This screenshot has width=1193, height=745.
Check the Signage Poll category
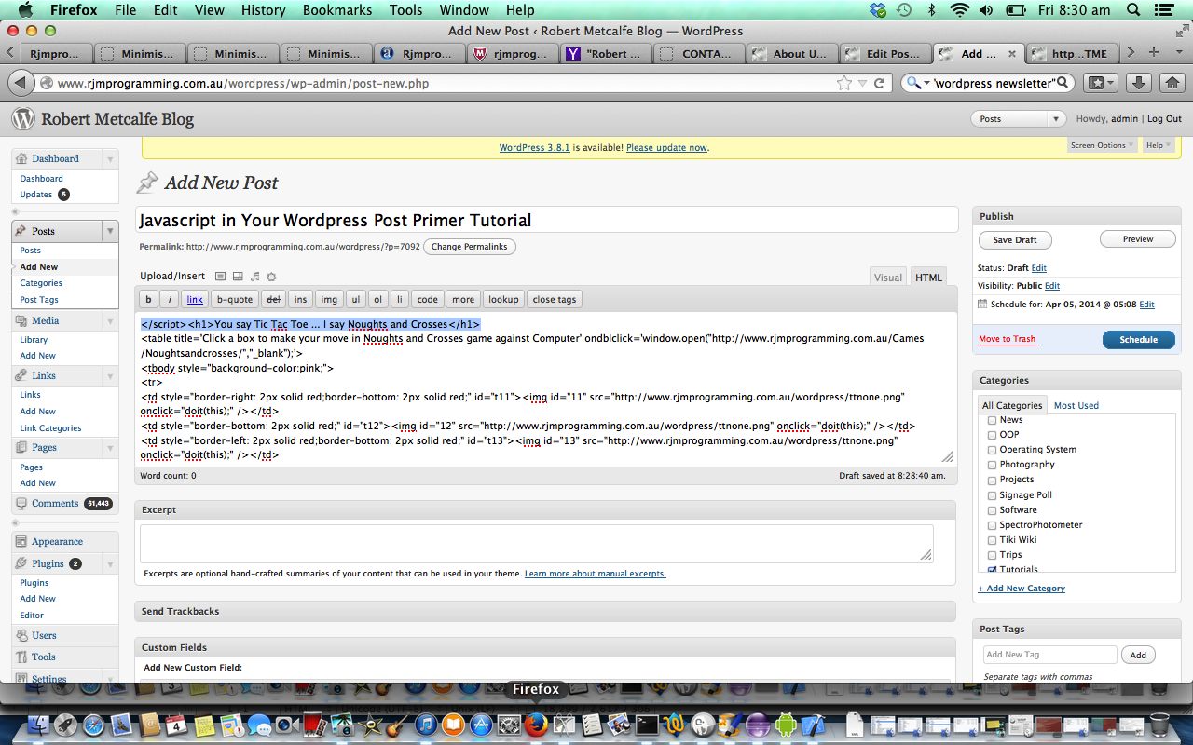(x=992, y=495)
